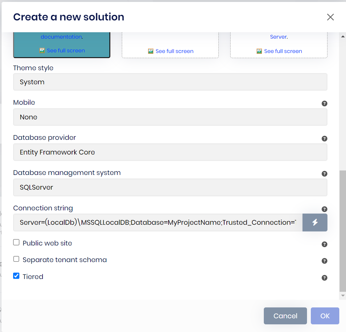The height and width of the screenshot is (332, 346).
Task: Open Database management system SQLServer dropdown
Action: coord(170,187)
